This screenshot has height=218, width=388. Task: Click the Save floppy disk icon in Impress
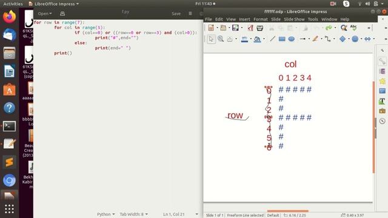point(235,28)
